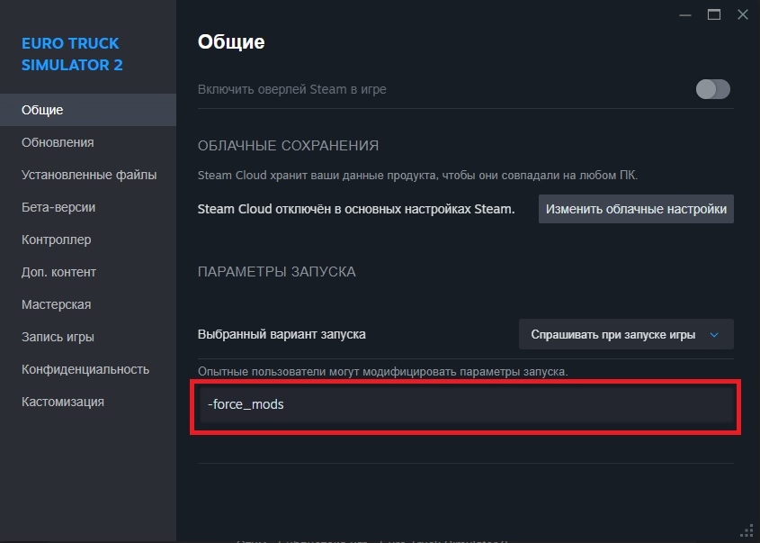The image size is (760, 543).
Task: Select 'Кастомизация' in sidebar
Action: 63,402
